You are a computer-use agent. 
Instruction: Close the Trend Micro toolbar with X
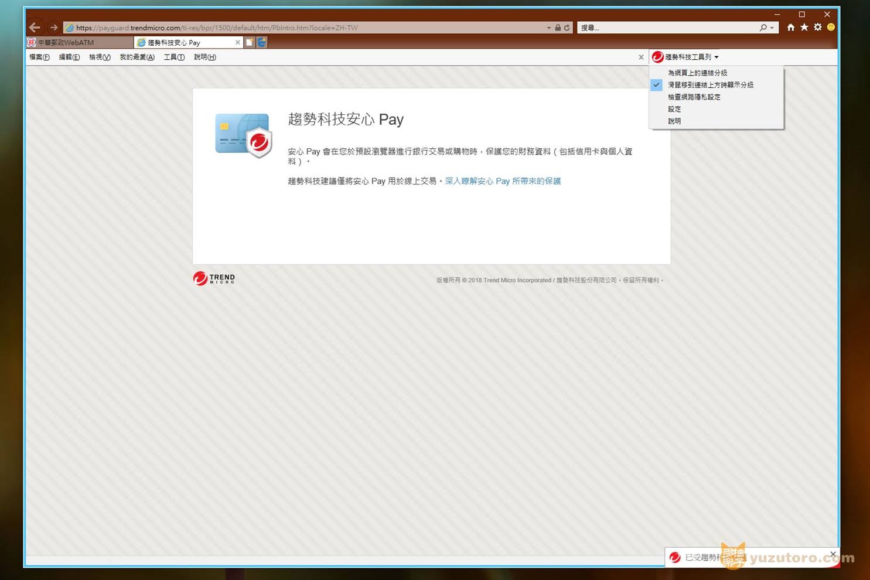(641, 57)
